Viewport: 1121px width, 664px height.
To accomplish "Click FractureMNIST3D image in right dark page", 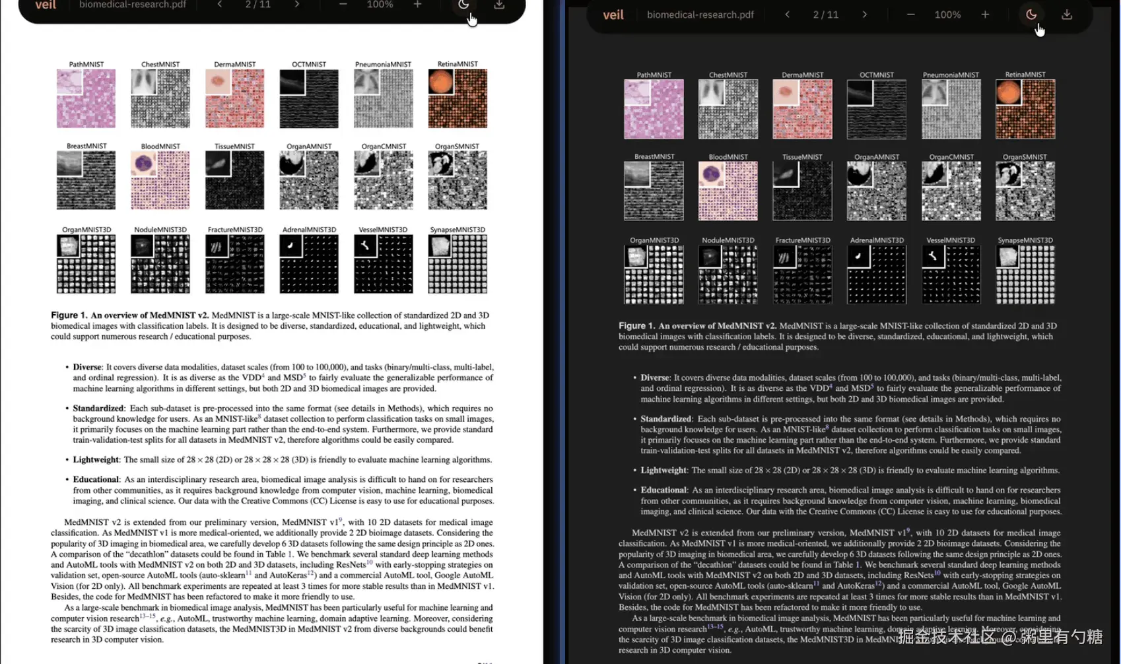I will click(802, 275).
